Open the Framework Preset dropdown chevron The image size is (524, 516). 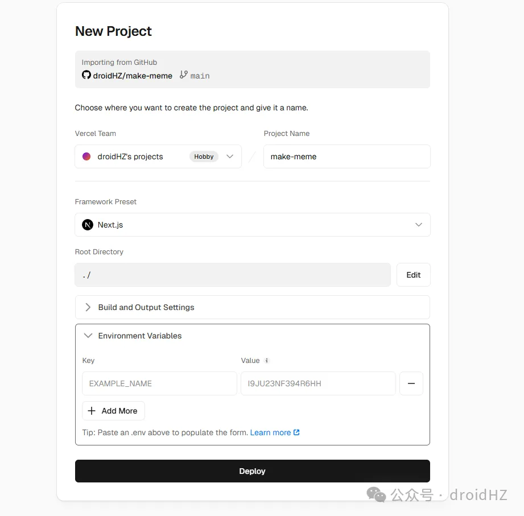pos(419,225)
